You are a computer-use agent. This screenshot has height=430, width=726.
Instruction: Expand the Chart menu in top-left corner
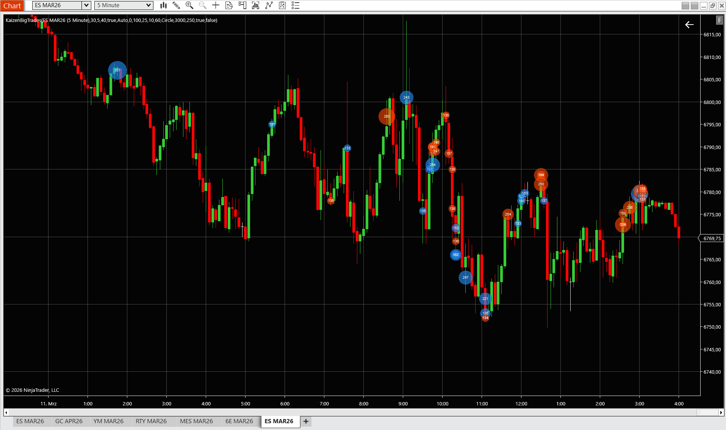point(13,5)
